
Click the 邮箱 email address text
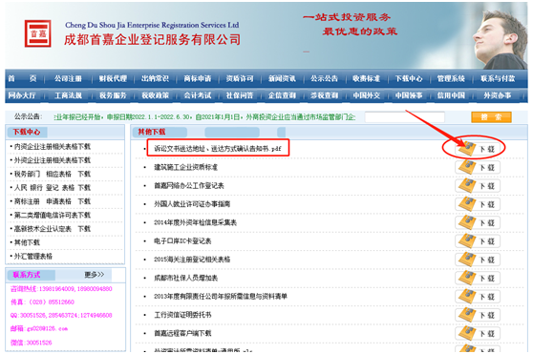coord(39,328)
